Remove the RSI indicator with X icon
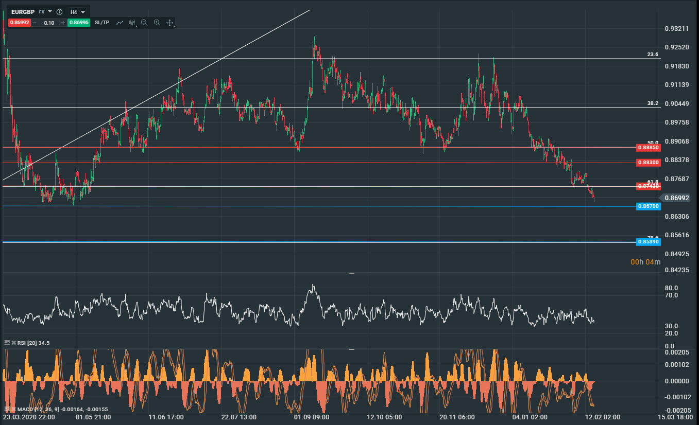The width and height of the screenshot is (699, 425). pyautogui.click(x=13, y=343)
